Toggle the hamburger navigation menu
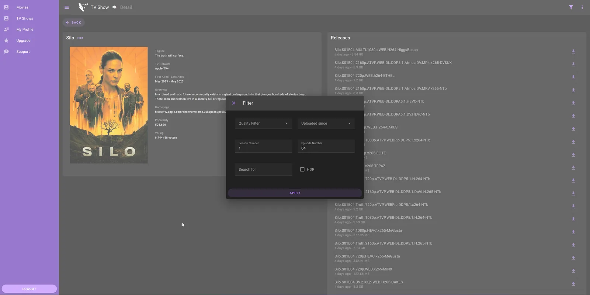 67,7
